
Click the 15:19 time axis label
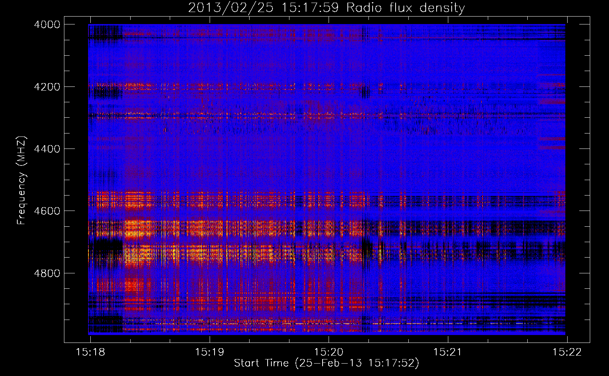(209, 352)
